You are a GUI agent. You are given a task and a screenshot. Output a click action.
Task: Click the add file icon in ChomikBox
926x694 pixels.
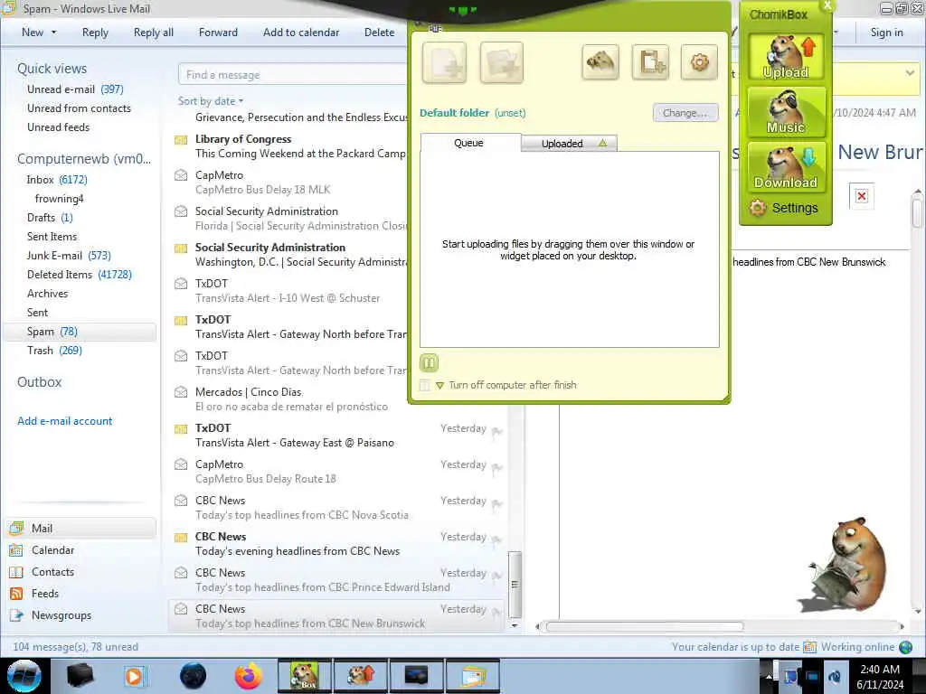tap(444, 62)
